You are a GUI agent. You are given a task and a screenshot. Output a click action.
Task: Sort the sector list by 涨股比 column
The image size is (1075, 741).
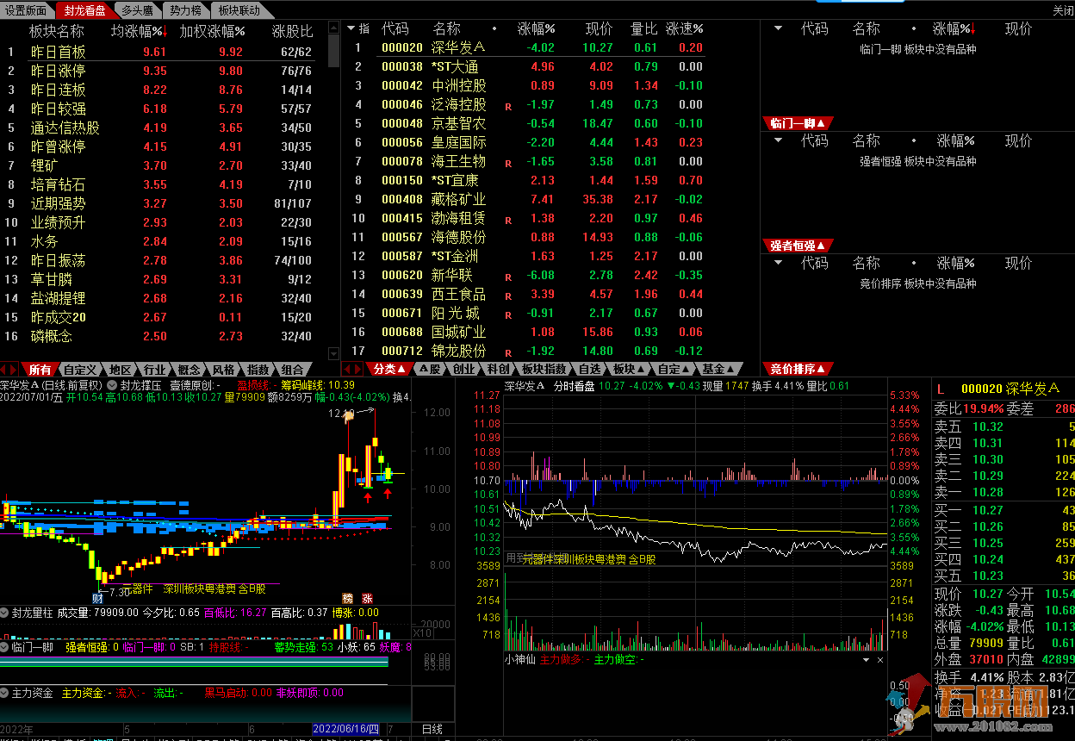[293, 31]
